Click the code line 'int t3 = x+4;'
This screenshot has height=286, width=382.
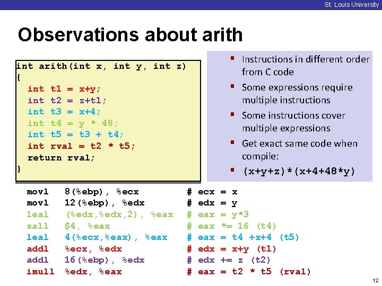pos(64,112)
